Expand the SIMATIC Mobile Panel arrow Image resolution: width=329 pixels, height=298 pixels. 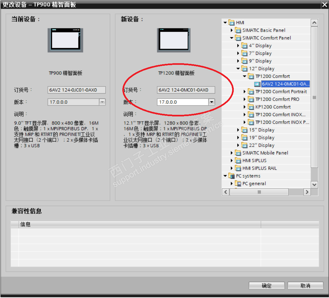coord(231,153)
